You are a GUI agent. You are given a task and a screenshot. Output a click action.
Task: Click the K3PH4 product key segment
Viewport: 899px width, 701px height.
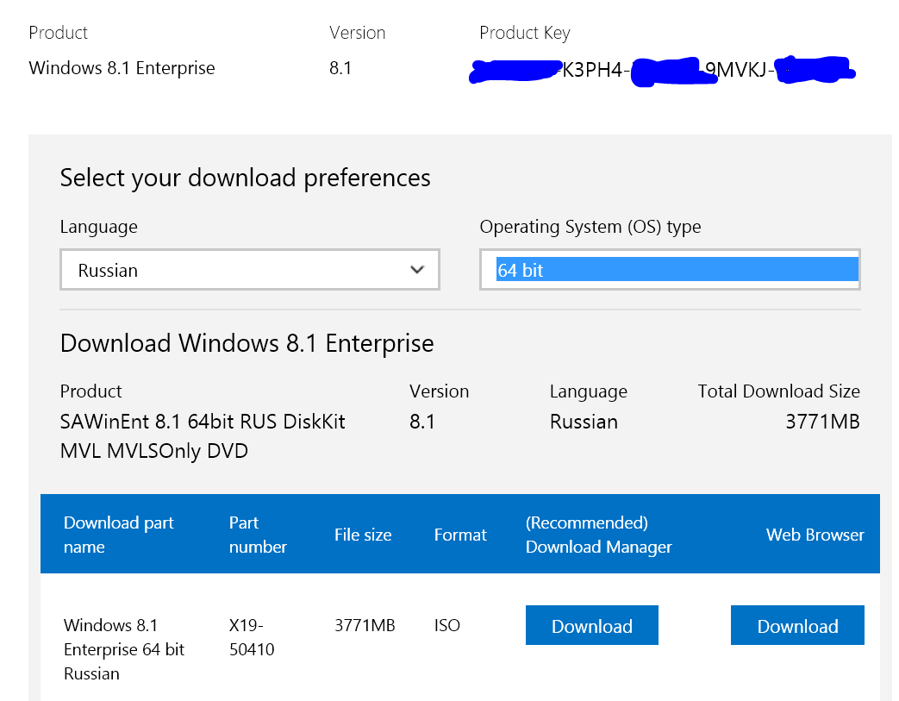click(592, 70)
